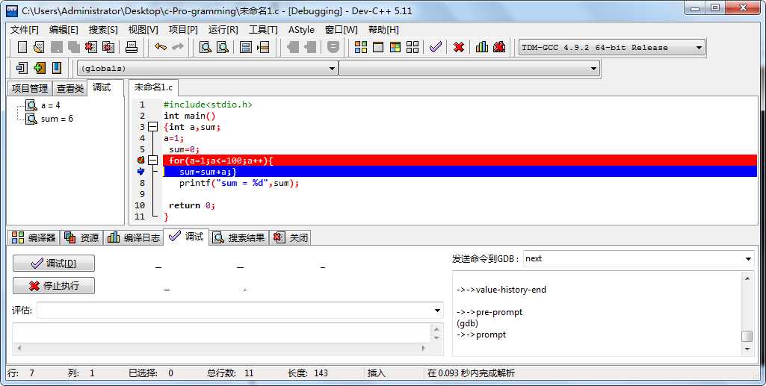Viewport: 766px width, 386px height.
Task: Collapse the code fold at line 3
Action: (x=153, y=127)
